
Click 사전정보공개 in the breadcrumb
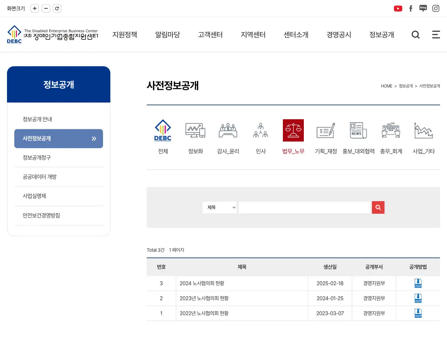pyautogui.click(x=430, y=86)
